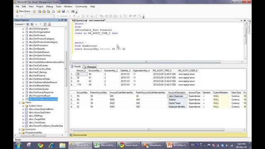265x149 pixels.
Task: Expand the System Views folder
Action: click(23, 106)
